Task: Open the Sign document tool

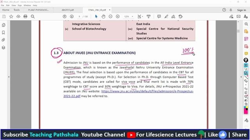Action: [x=173, y=16]
